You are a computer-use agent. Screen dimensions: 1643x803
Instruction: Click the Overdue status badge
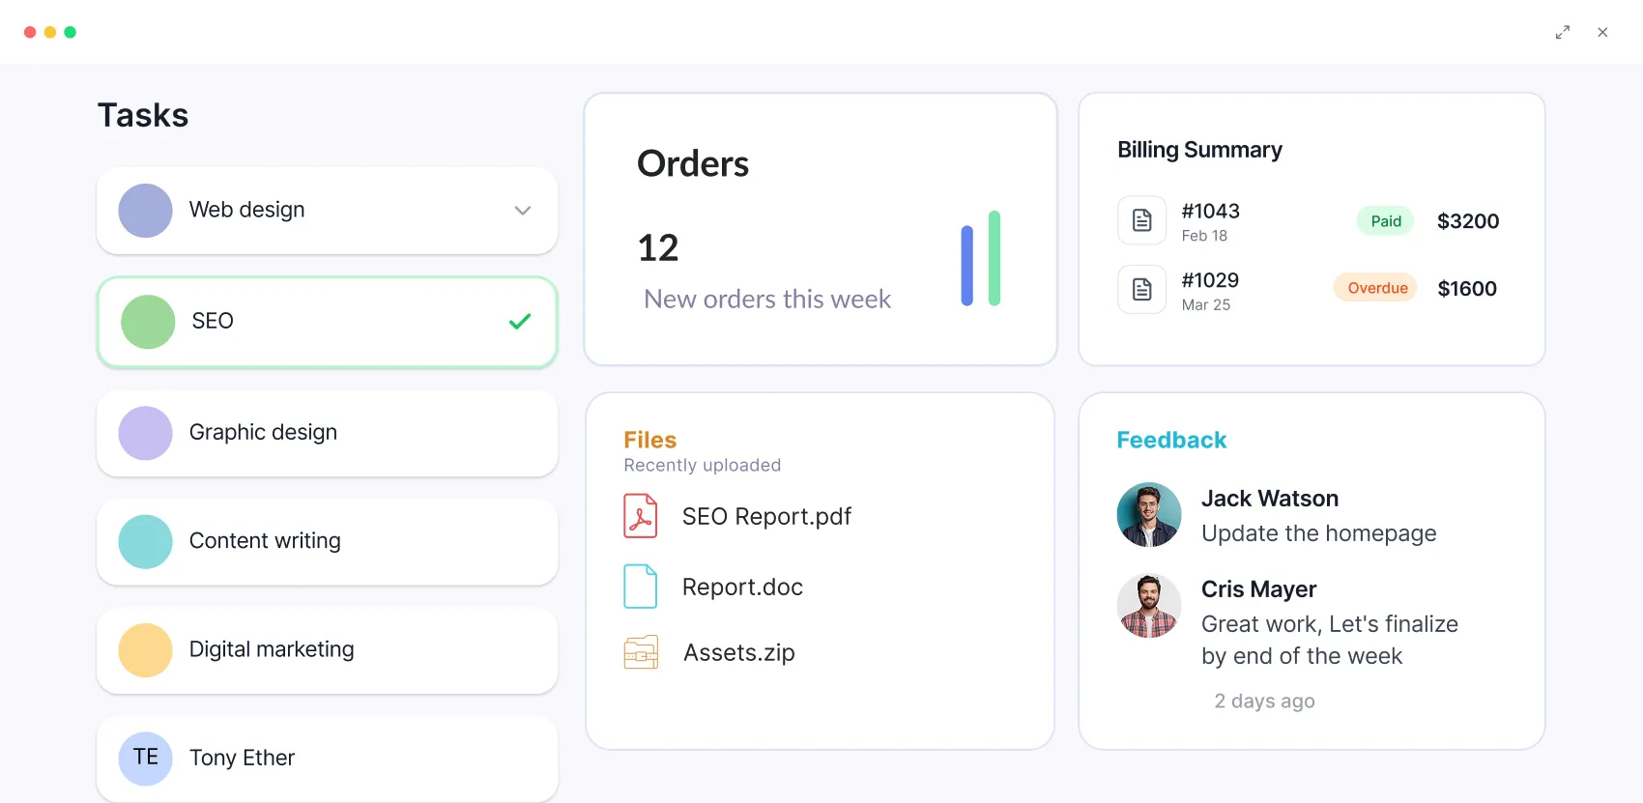(1376, 288)
